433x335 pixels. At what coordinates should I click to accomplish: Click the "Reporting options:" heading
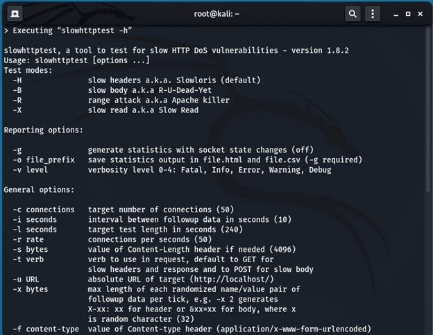[x=43, y=130]
